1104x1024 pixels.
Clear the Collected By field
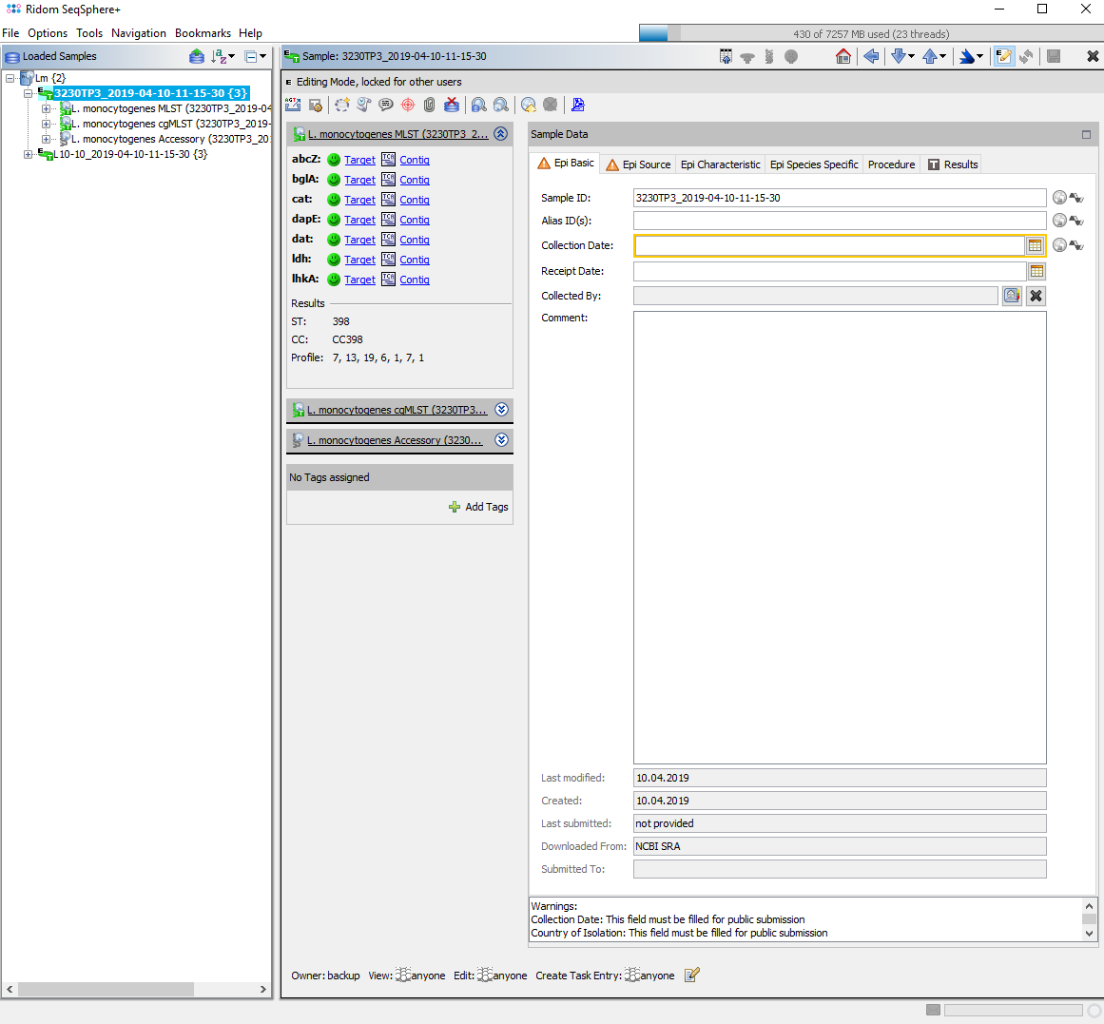point(1036,296)
